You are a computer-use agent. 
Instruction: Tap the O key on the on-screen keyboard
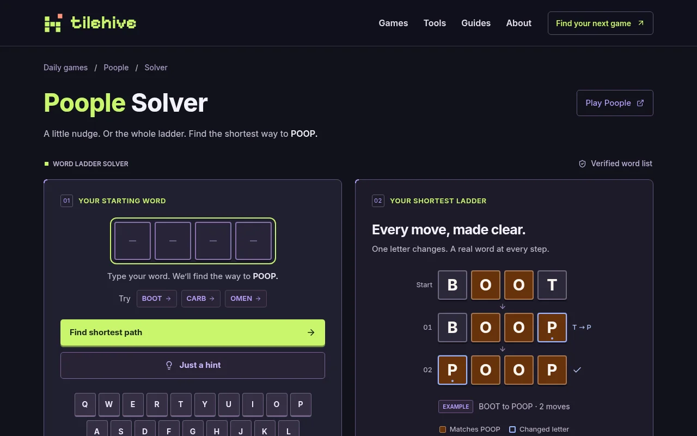pos(277,404)
